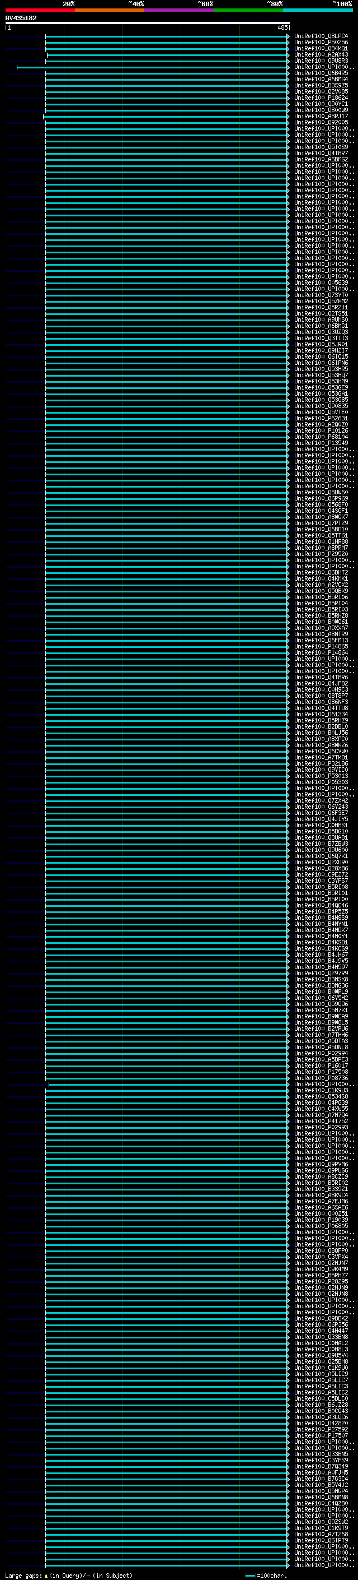Click the purple ~60% identity legend segment
Screen dimensions: 358x1580
tap(180, 10)
